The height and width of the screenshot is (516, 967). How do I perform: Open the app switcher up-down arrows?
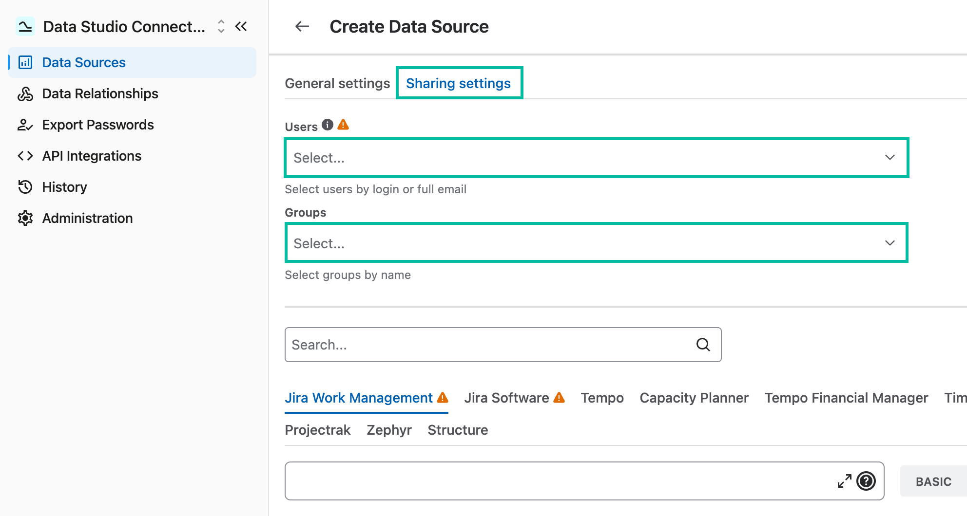pos(221,26)
